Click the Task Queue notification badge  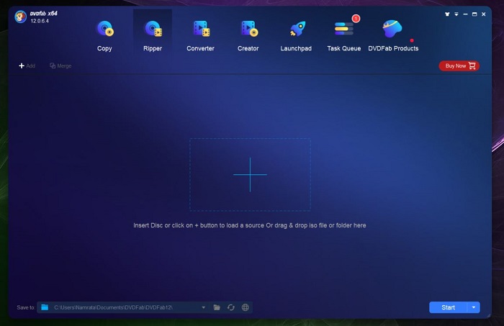point(356,19)
